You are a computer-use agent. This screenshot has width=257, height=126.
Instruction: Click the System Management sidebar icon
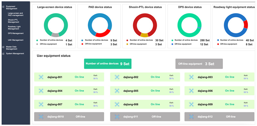(3, 54)
